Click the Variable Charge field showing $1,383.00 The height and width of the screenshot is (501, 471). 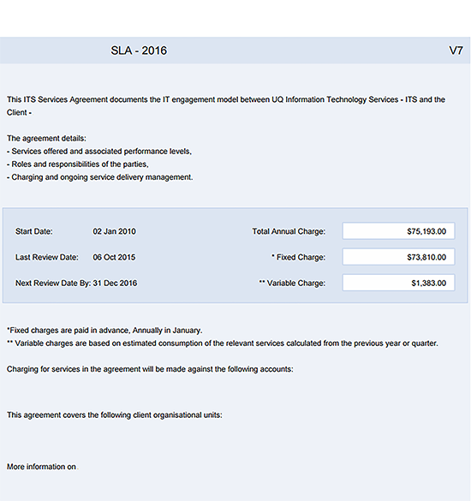coord(398,283)
